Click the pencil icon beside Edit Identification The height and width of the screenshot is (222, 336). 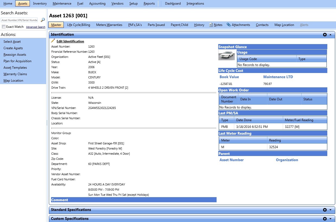point(53,41)
